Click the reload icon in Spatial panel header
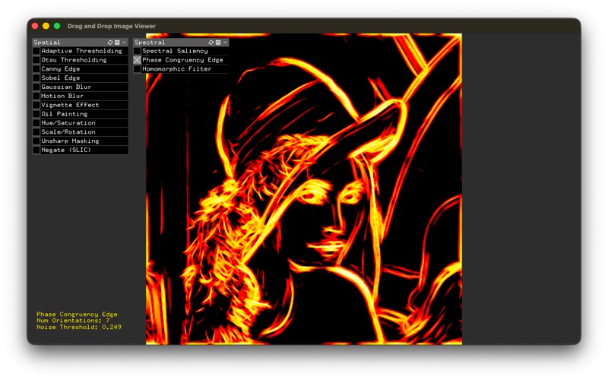 [110, 43]
